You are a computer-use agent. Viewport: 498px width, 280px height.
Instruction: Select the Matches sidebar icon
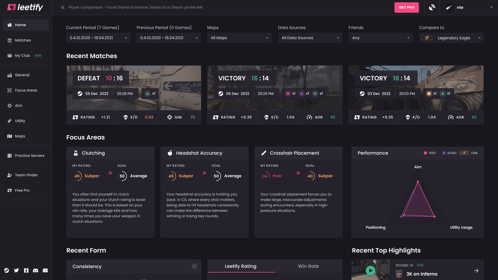(x=9, y=40)
